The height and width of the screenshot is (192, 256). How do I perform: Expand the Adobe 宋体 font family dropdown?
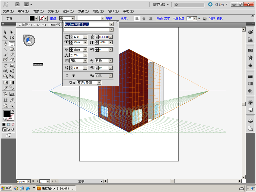coord(111,24)
